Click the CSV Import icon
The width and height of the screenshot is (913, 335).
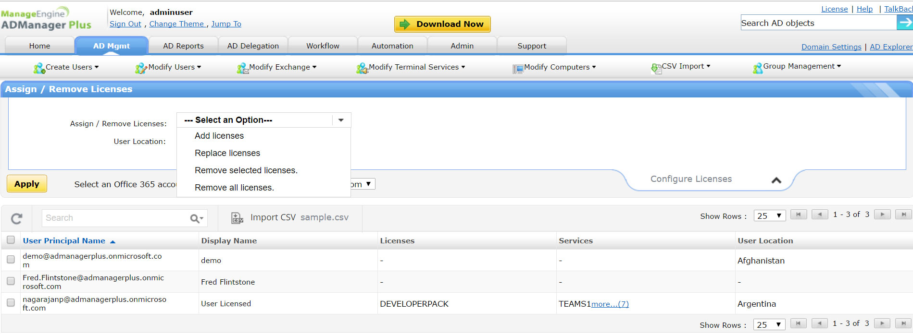coord(656,68)
